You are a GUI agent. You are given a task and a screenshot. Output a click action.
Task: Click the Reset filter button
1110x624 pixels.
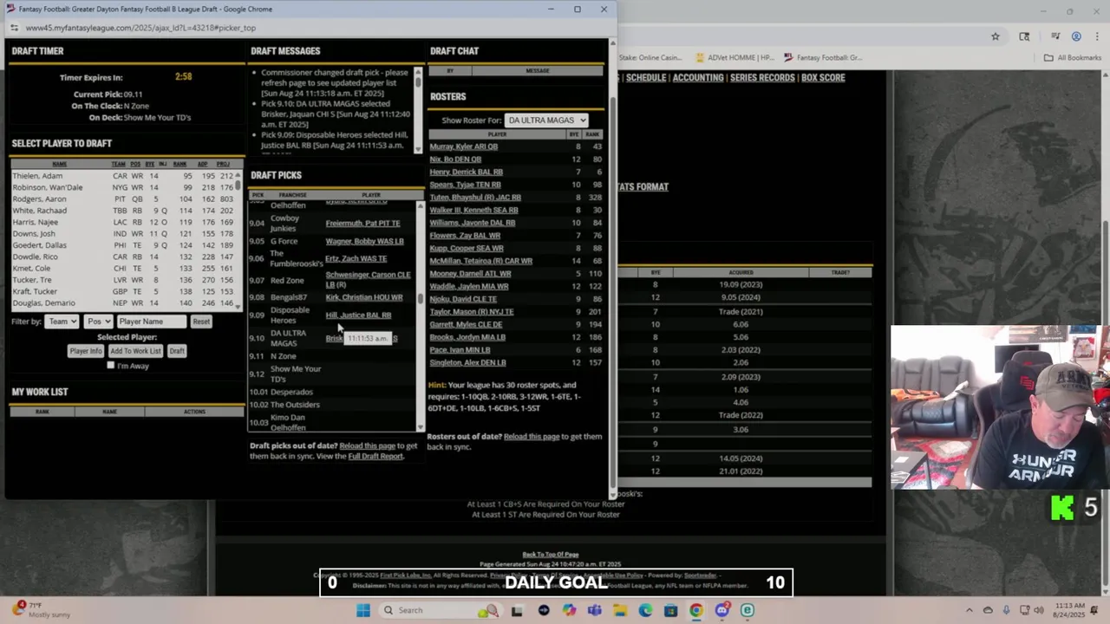coord(201,322)
